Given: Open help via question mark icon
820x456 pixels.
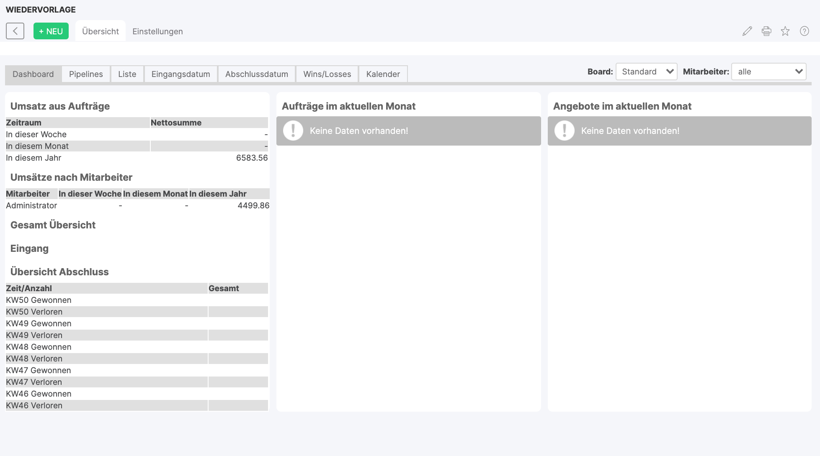Looking at the screenshot, I should tap(804, 31).
